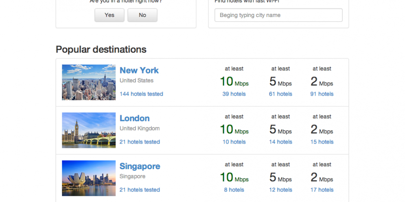View 21 hotels tested in London

tap(140, 142)
